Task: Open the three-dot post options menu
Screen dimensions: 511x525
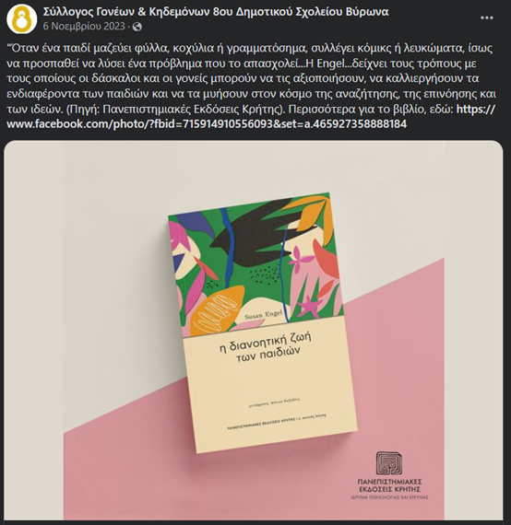Action: click(x=486, y=17)
